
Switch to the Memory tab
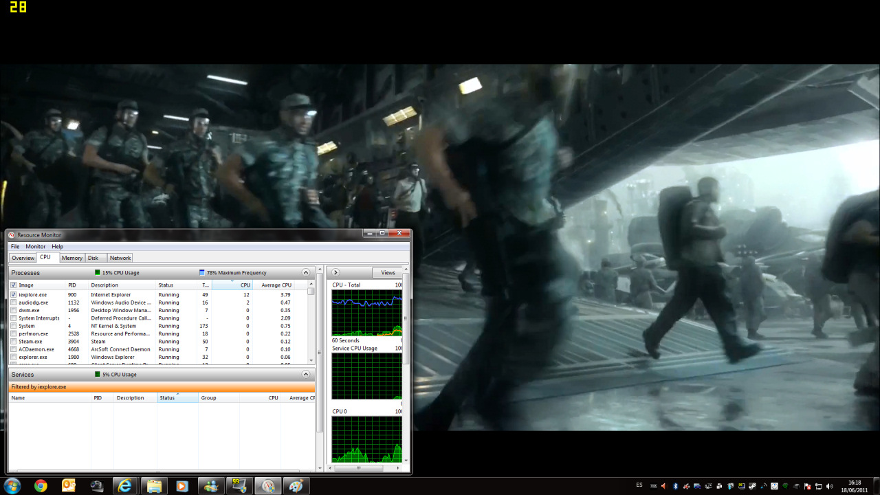click(x=71, y=258)
